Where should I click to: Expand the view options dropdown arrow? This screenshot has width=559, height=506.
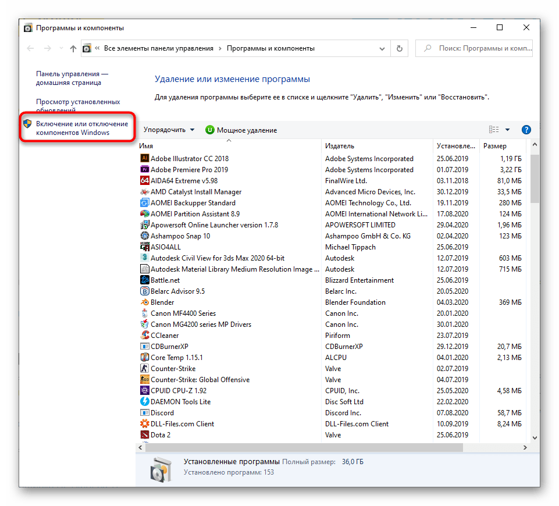point(507,130)
